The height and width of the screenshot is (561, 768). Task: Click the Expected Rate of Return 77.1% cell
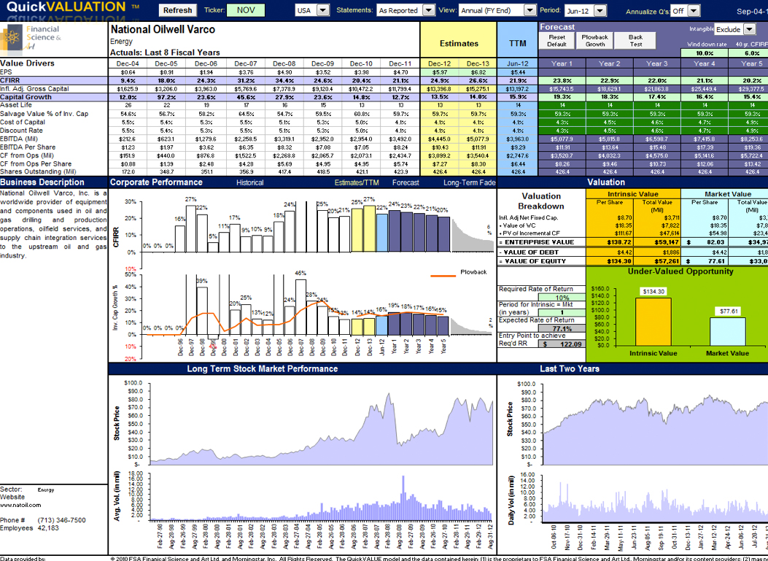562,328
